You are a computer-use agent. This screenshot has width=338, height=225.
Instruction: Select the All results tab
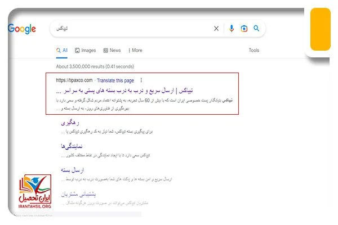click(x=62, y=51)
